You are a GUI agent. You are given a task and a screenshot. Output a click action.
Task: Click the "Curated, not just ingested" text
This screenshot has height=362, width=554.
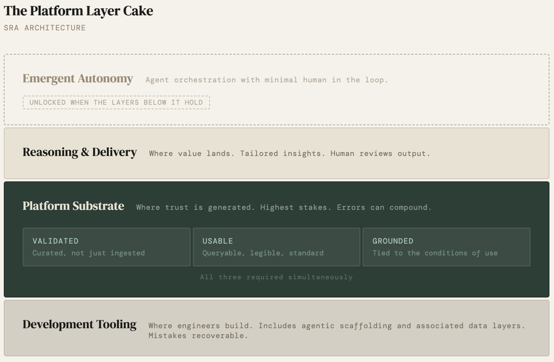[89, 253]
